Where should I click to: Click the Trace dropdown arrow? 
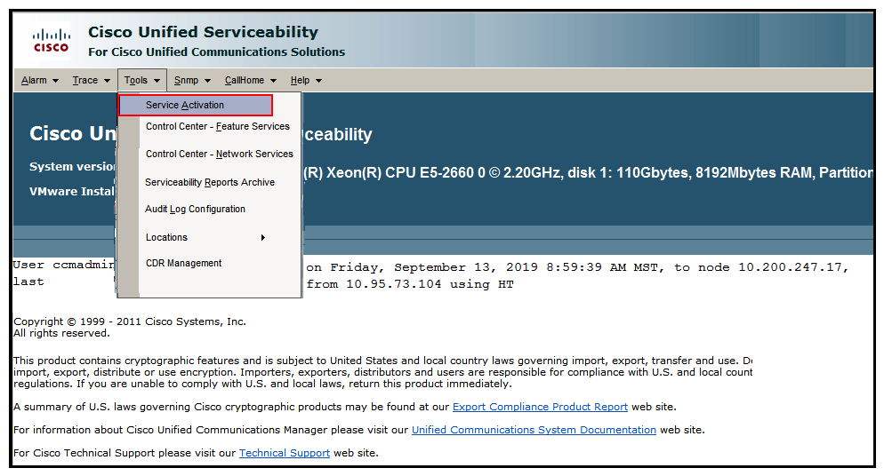(107, 81)
